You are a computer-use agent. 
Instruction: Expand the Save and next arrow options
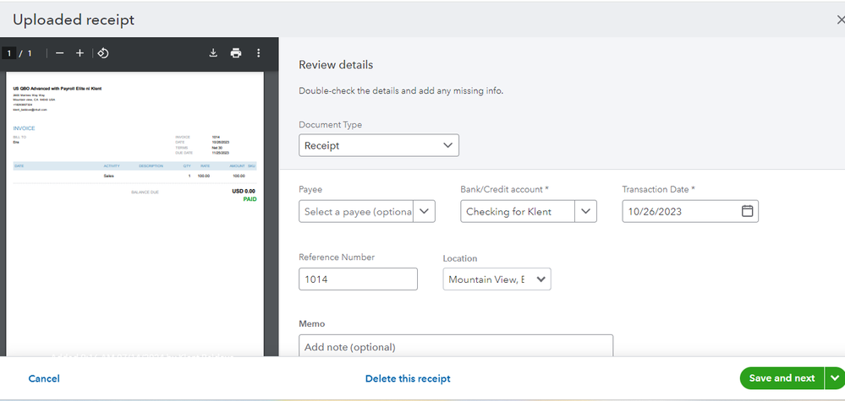point(835,378)
